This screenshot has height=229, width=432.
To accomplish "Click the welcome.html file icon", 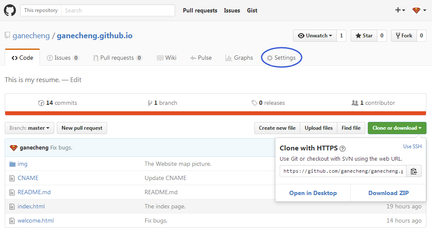I will pyautogui.click(x=12, y=221).
